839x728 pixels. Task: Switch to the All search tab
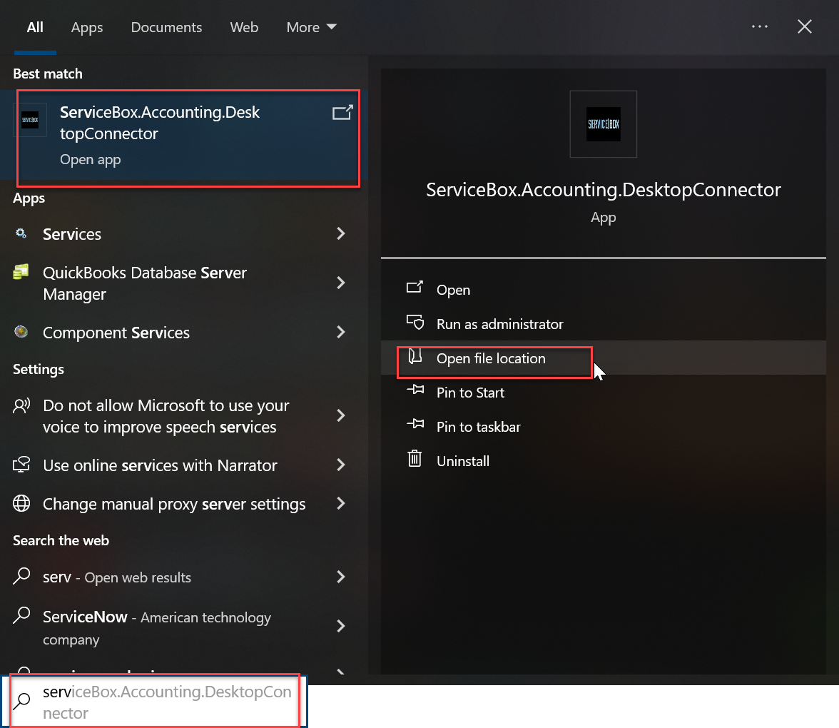(35, 27)
